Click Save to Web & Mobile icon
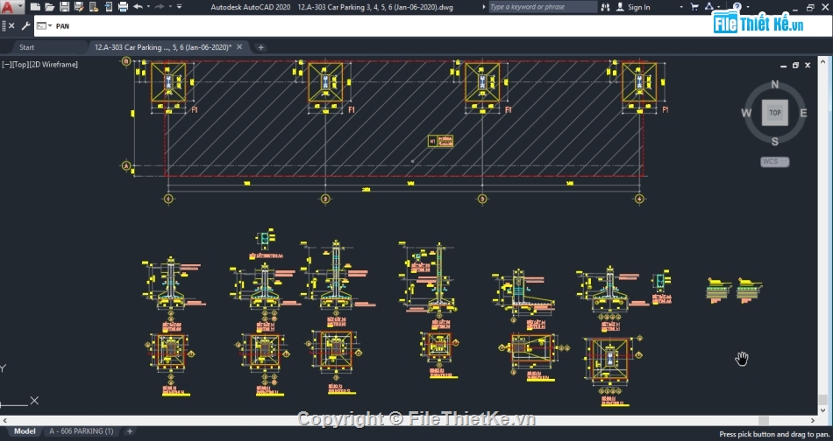Image resolution: width=833 pixels, height=441 pixels. click(x=109, y=7)
